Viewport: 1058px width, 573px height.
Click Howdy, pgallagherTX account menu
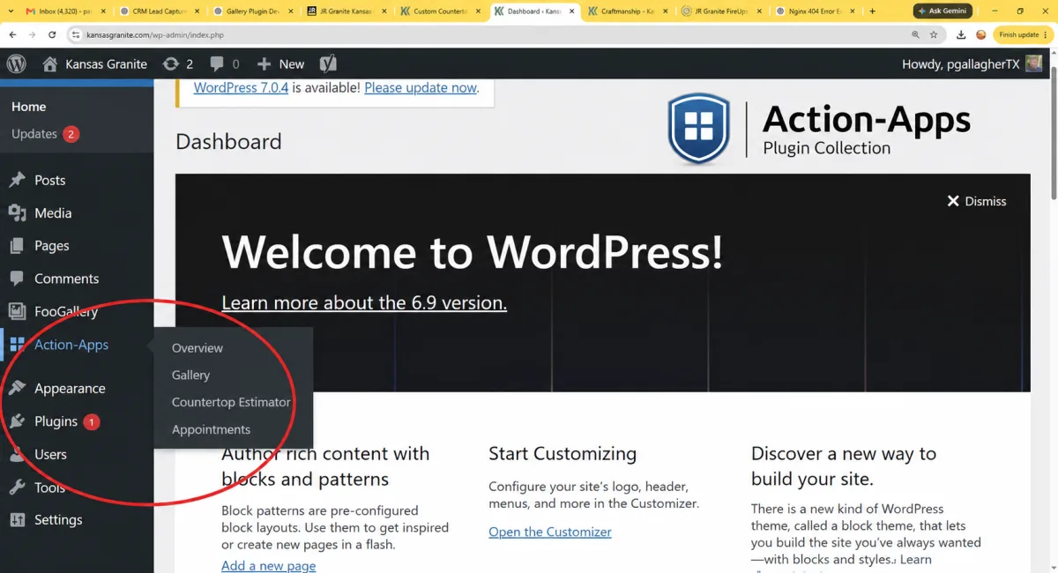tap(971, 63)
